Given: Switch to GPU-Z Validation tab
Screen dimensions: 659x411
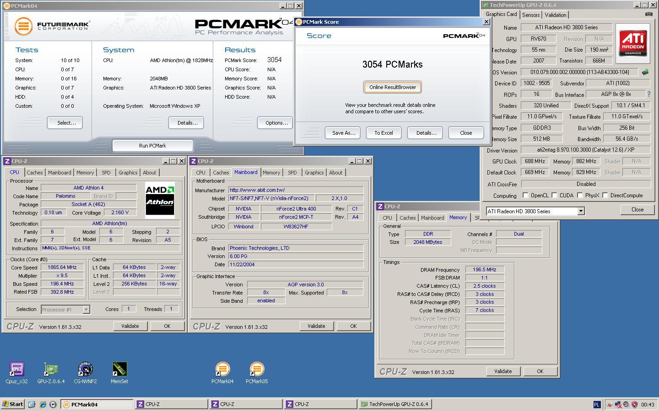Looking at the screenshot, I should pyautogui.click(x=556, y=15).
